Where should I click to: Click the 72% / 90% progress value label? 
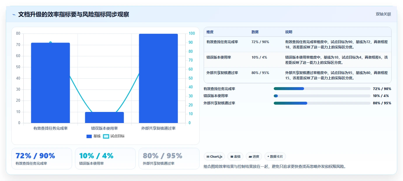point(382,89)
